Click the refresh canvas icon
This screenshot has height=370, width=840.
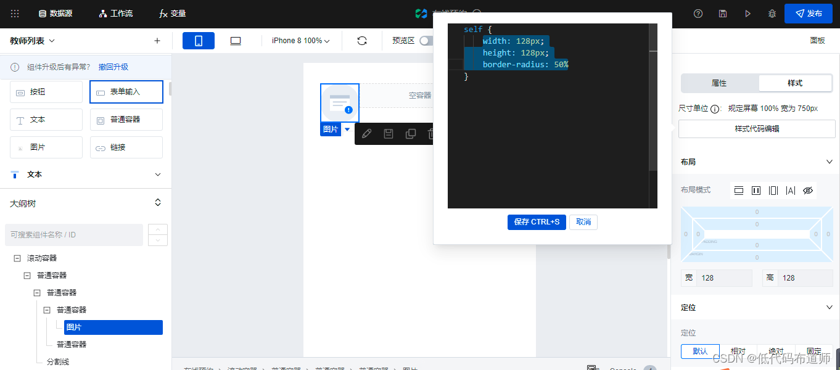click(362, 41)
